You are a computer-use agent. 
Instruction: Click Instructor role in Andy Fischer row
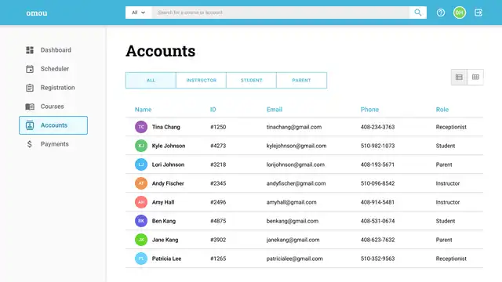(x=448, y=183)
